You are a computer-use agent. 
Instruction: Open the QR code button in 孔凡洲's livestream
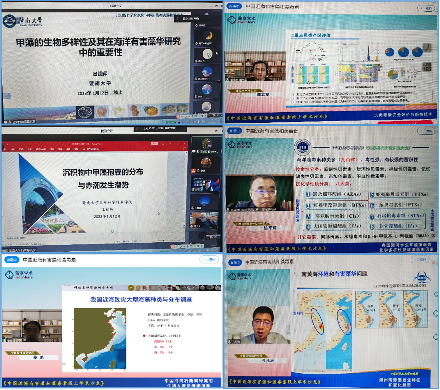(x=421, y=259)
